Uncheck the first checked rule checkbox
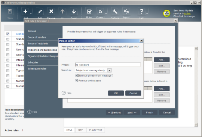The width and height of the screenshot is (202, 137). click(8, 34)
